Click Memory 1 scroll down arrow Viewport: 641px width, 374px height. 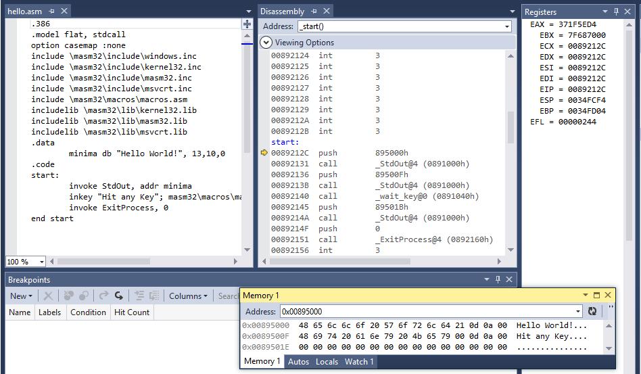point(609,349)
